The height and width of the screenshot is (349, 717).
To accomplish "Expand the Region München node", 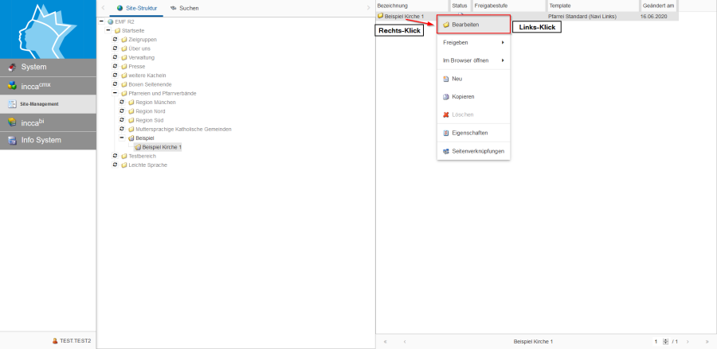I will [122, 102].
